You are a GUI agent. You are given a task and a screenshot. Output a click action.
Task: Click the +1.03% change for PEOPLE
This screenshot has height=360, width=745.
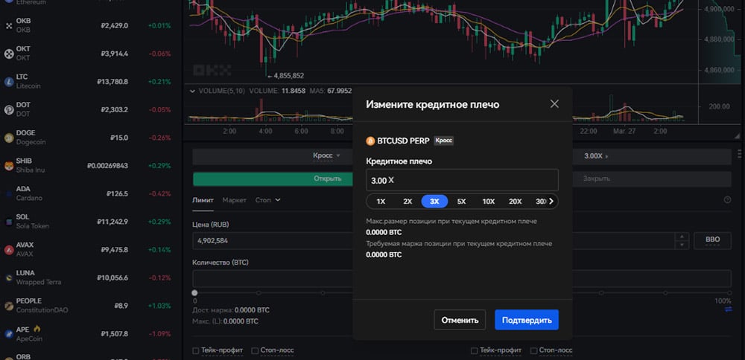click(159, 306)
